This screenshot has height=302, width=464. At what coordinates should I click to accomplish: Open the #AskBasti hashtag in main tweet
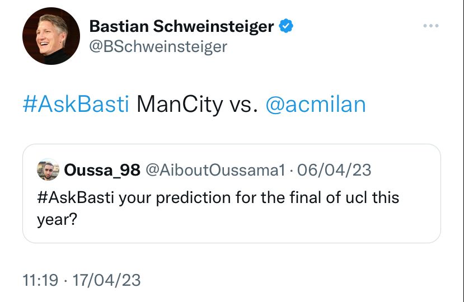coord(76,105)
